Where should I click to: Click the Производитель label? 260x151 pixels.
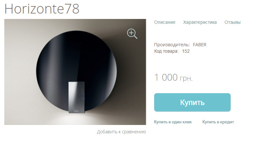(x=172, y=45)
